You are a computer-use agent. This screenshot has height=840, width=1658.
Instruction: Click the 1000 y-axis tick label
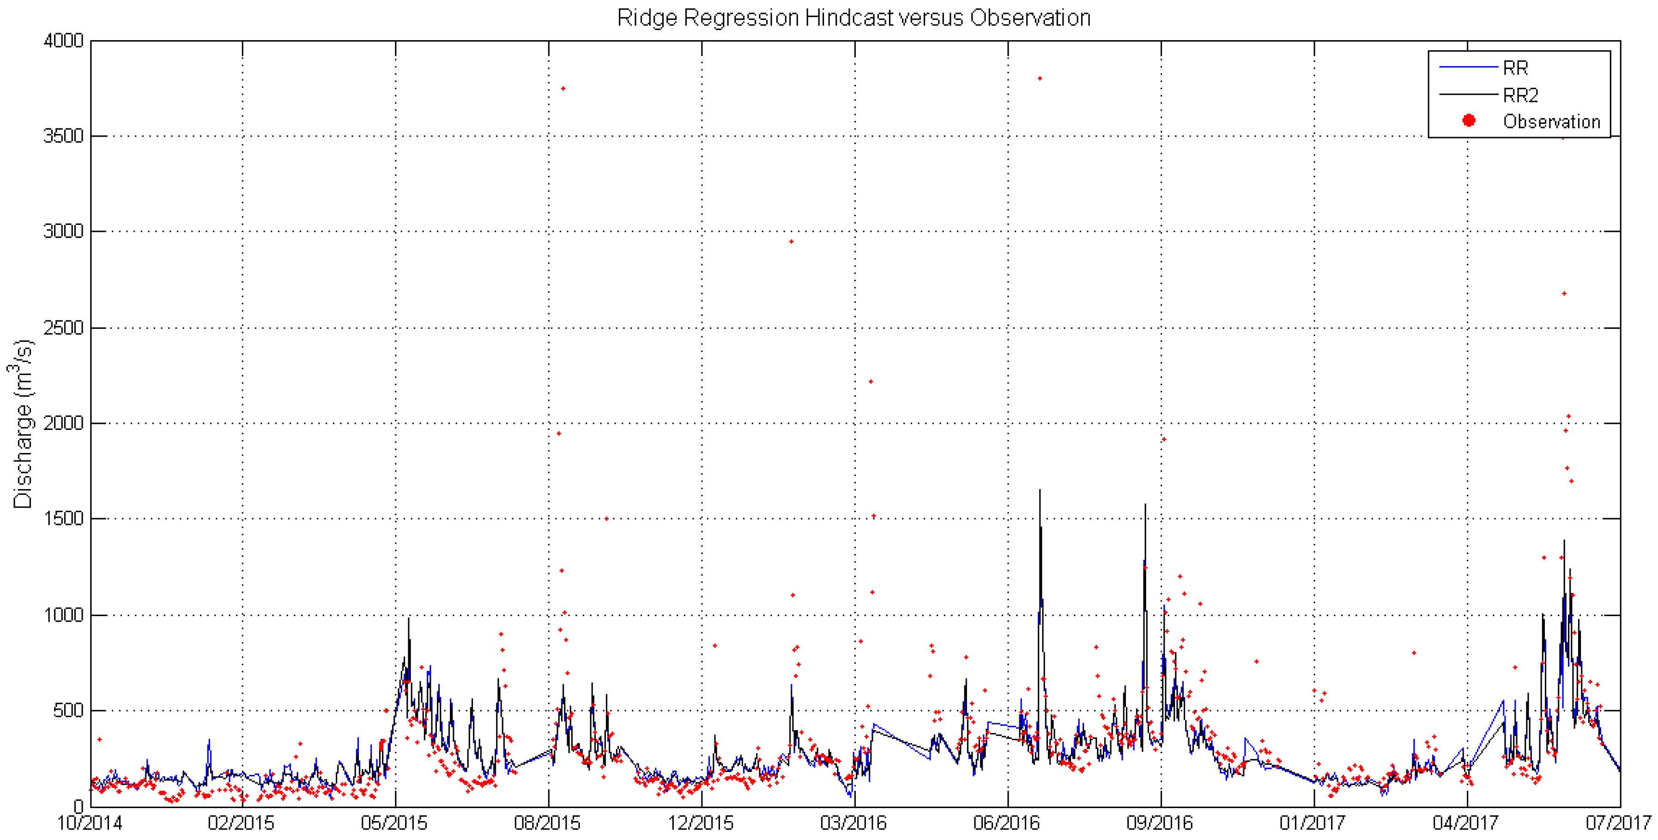point(63,615)
